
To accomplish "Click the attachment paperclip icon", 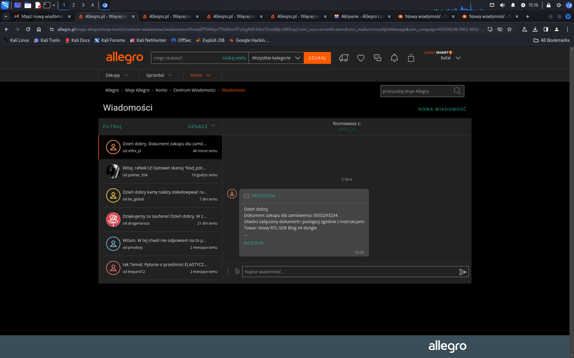I will [237, 271].
